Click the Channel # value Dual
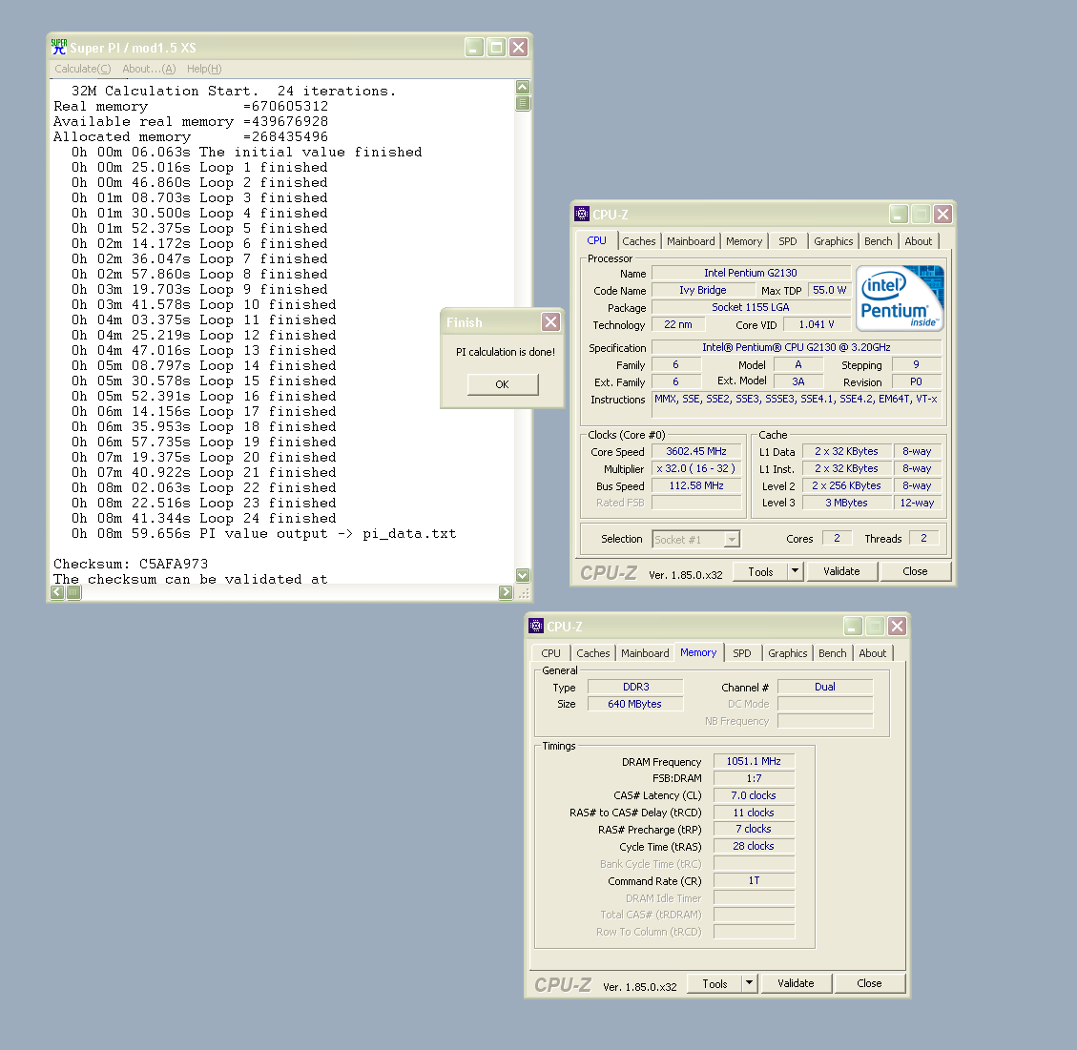The height and width of the screenshot is (1050, 1077). (x=825, y=687)
